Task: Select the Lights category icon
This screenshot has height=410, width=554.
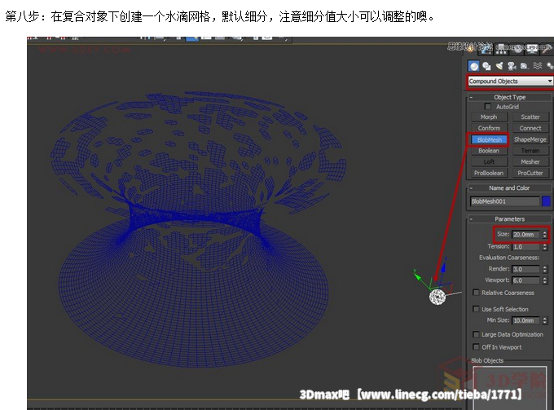Action: 499,66
